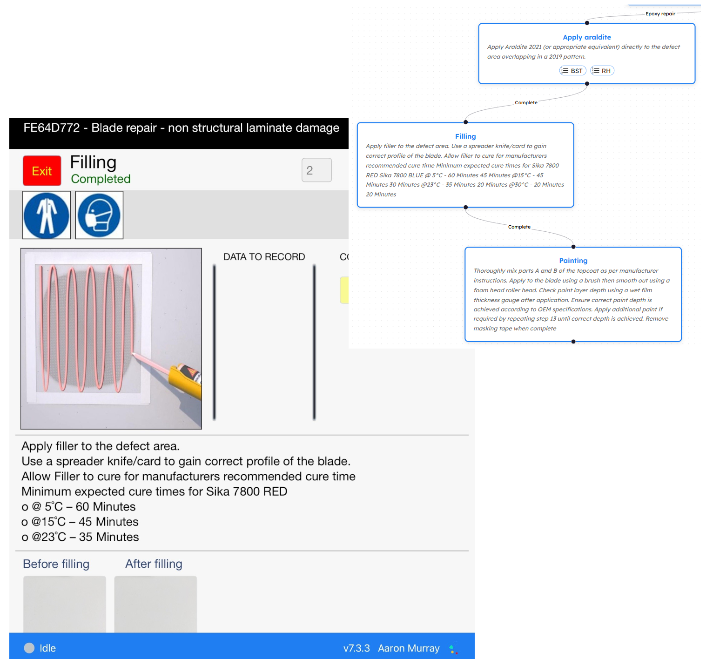The width and height of the screenshot is (713, 659).
Task: Select the Filling workflow node
Action: tap(465, 136)
